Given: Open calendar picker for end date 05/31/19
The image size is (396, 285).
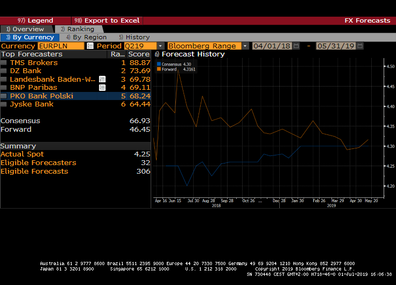Looking at the screenshot, I should click(x=359, y=46).
